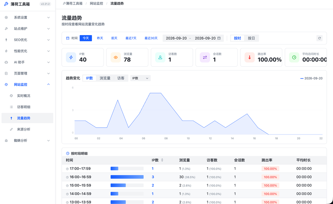Click the green clock icon on 平均访问时长 card
This screenshot has height=204, width=333.
(x=294, y=57)
